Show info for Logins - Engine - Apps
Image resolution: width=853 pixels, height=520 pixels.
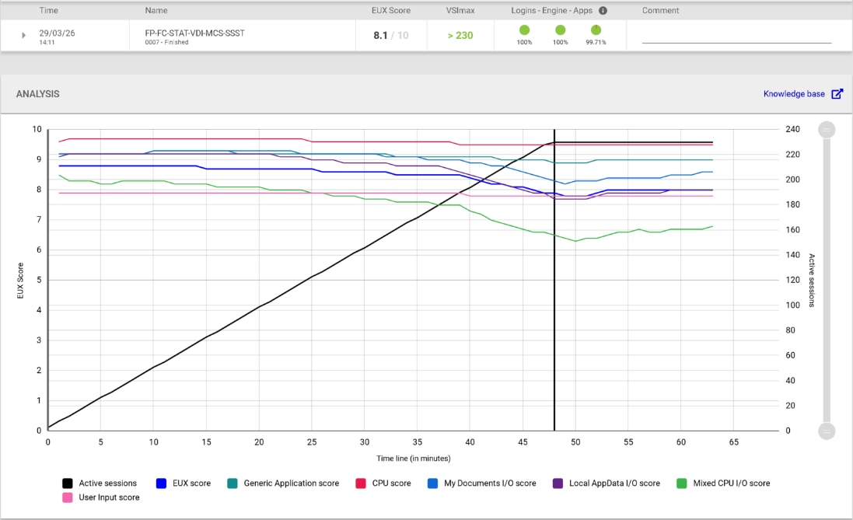pyautogui.click(x=603, y=10)
